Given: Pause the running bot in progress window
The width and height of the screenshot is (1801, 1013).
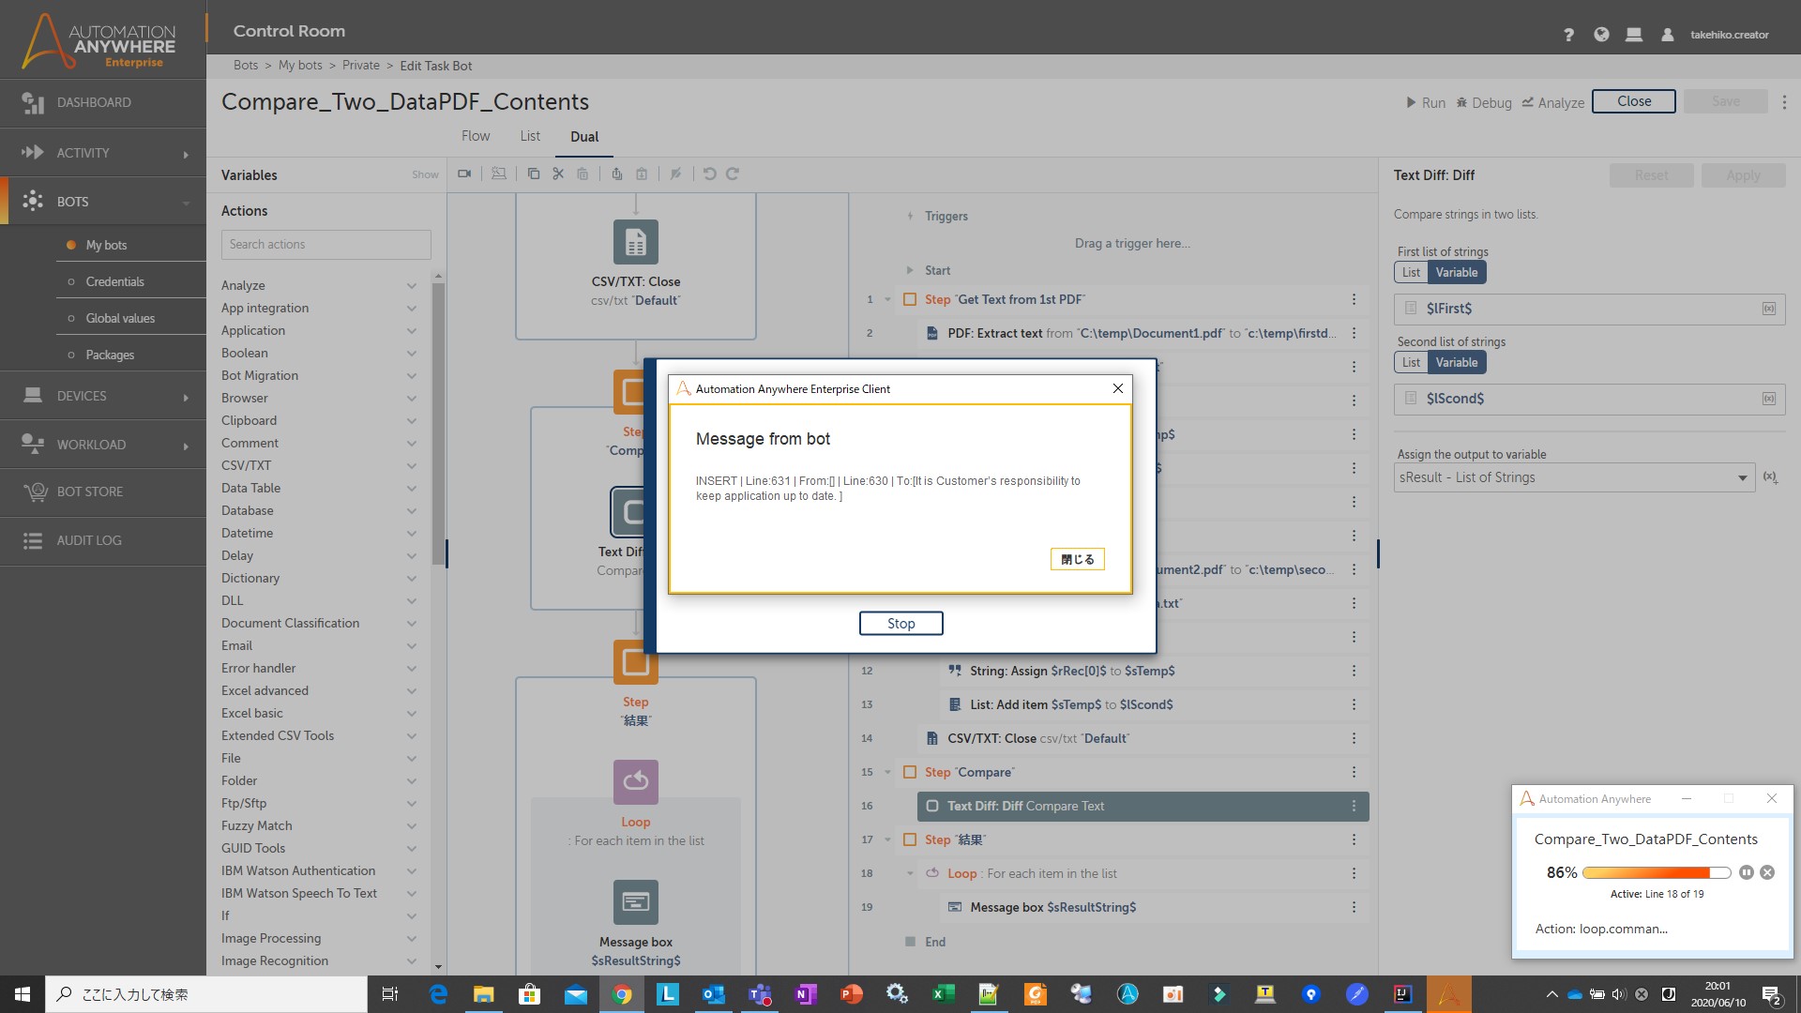Looking at the screenshot, I should tap(1746, 872).
